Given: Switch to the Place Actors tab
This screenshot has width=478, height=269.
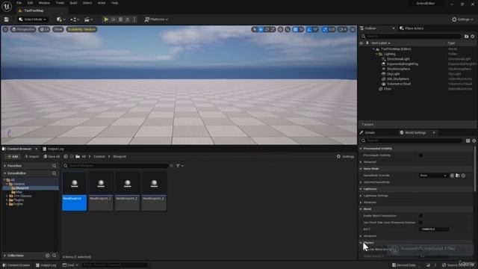Looking at the screenshot, I should (x=412, y=28).
